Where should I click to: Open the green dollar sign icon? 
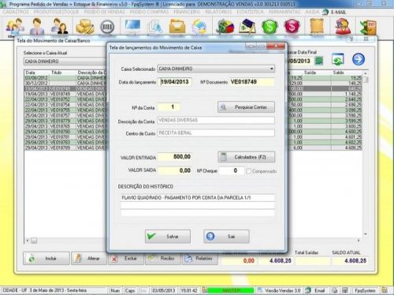pos(269,27)
